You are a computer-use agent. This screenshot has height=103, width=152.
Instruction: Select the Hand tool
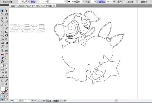2,84
